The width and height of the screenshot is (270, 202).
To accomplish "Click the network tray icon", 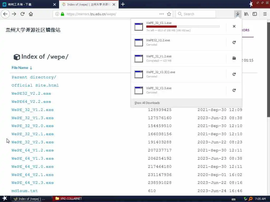I will pos(245,199).
